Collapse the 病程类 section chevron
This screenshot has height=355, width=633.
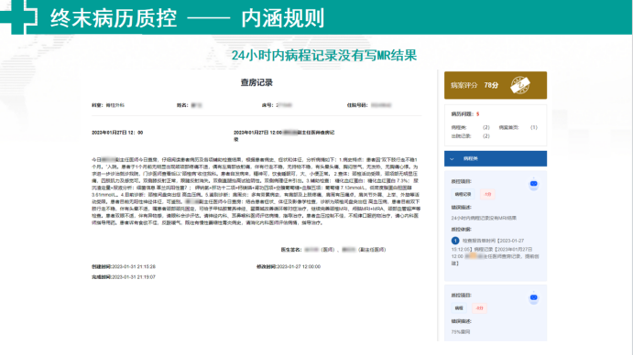click(452, 159)
